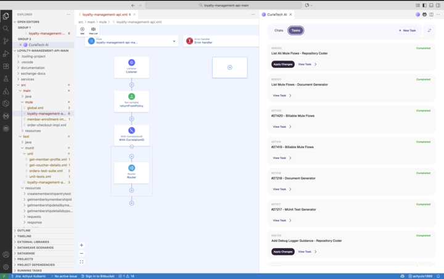444x279 pixels.
Task: Zoom in on the flow canvas
Action: (81, 245)
